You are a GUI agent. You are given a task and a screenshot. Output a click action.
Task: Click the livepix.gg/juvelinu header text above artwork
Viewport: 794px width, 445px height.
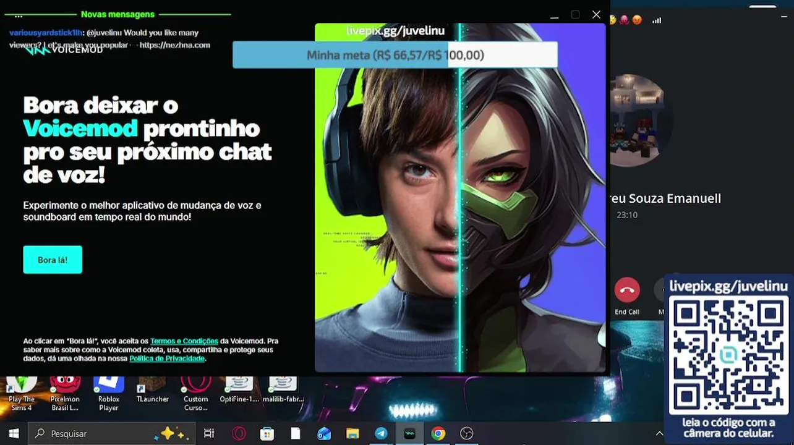[395, 30]
